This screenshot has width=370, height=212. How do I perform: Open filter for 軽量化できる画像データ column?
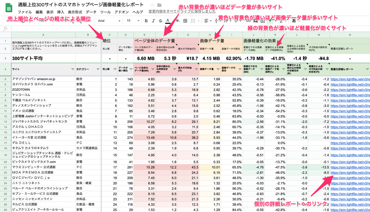tap(261, 69)
